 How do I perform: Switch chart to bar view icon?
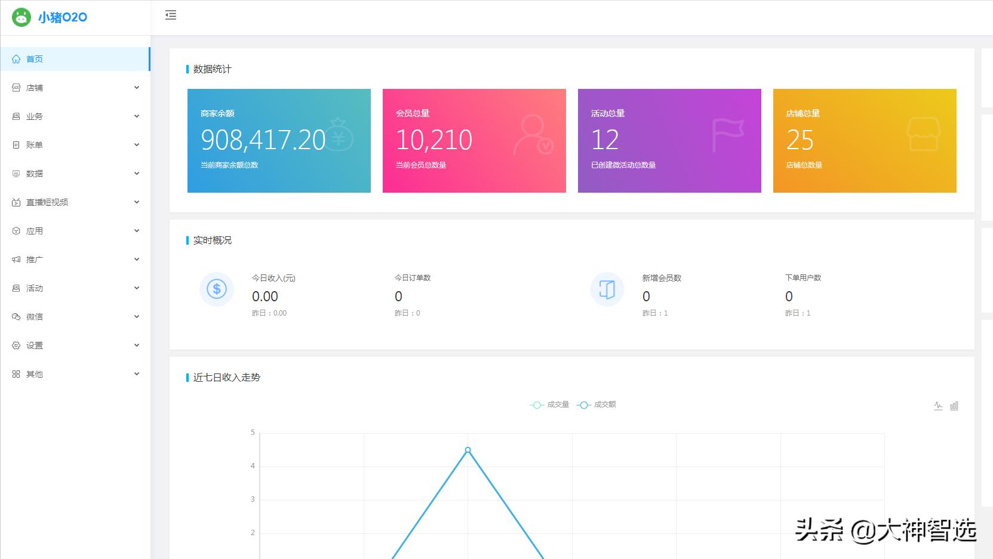(x=954, y=406)
